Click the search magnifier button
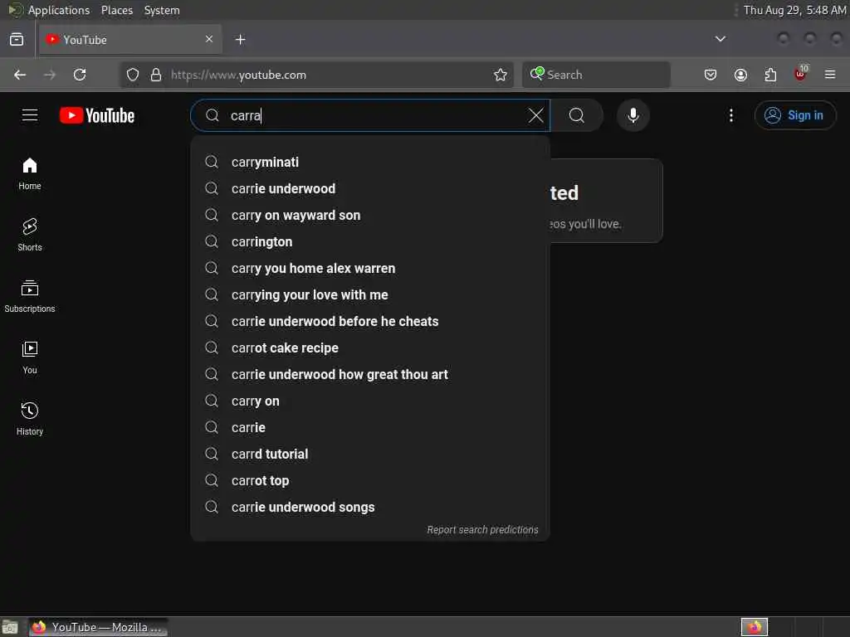The width and height of the screenshot is (850, 637). tap(577, 115)
